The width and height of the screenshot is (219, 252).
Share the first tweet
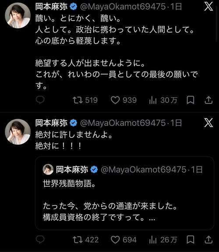pyautogui.click(x=208, y=100)
